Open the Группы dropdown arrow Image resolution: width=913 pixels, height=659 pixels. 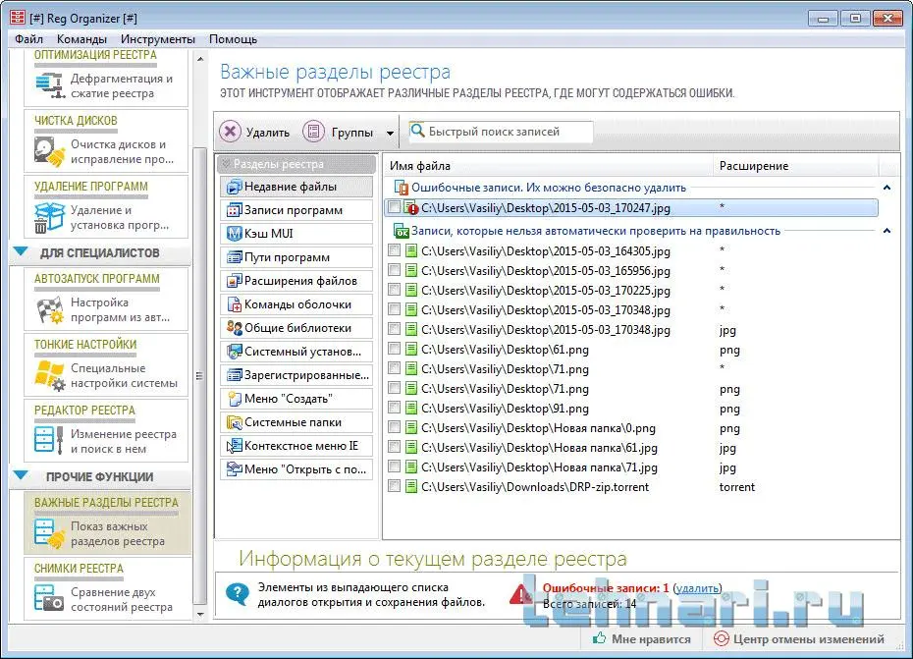(390, 133)
